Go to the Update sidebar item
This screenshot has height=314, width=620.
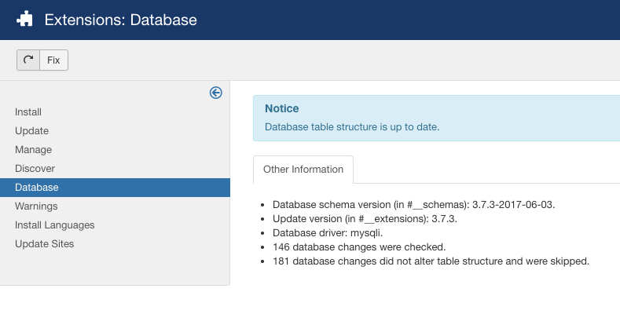pos(31,131)
